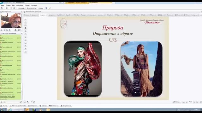The width and height of the screenshot is (202, 113).
Task: Open the Опросы panel
Action: coord(43,106)
